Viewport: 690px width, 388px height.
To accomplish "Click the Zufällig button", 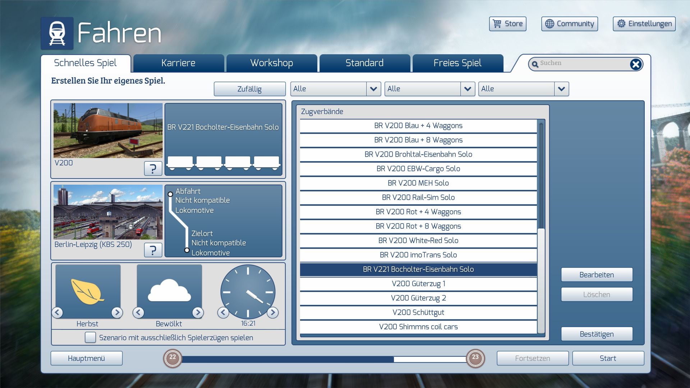I will tap(249, 89).
